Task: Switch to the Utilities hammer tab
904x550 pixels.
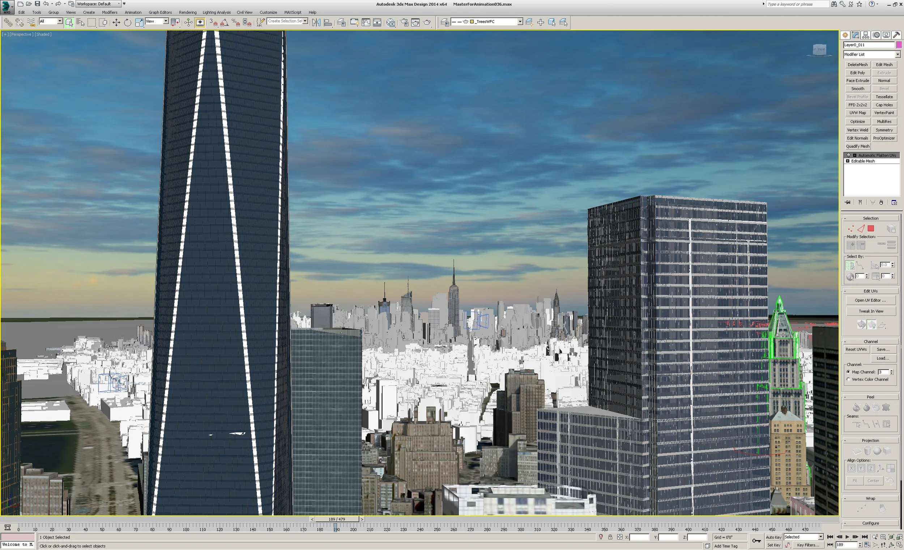Action: click(x=897, y=35)
